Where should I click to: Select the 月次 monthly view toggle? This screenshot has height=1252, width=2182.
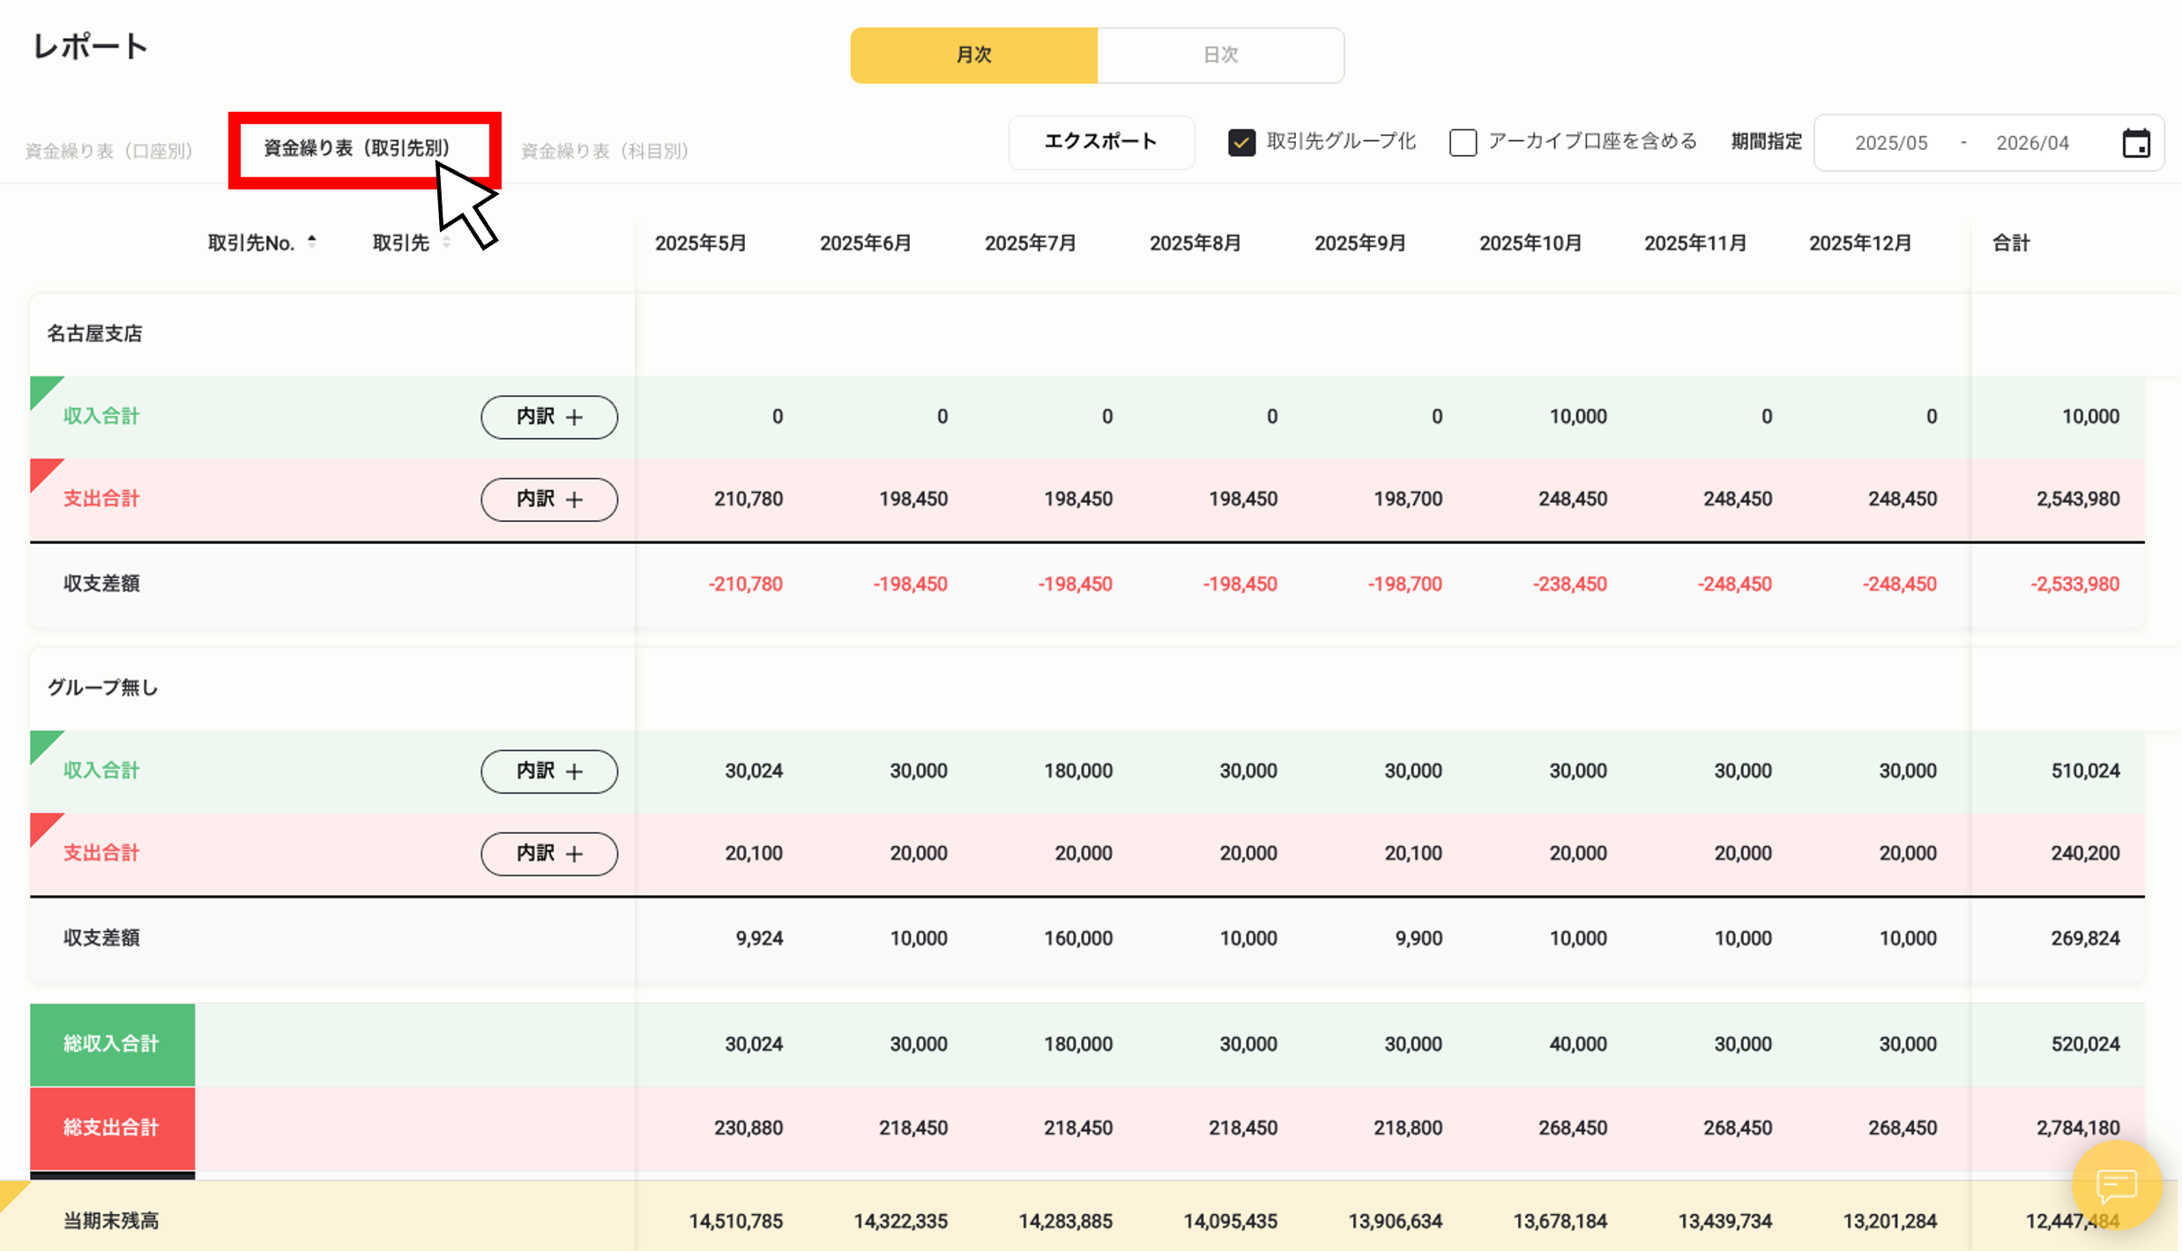click(973, 55)
